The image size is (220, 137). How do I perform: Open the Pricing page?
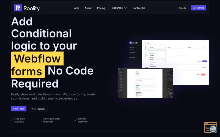(x=101, y=8)
